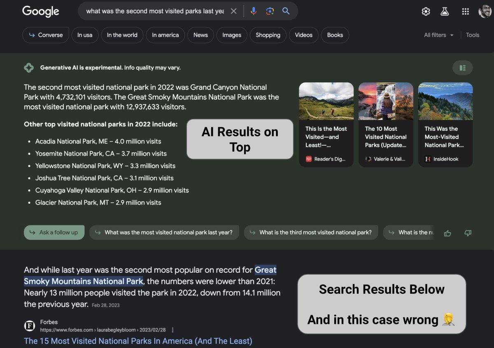Viewport: 494px width, 348px height.
Task: Click 'Joshua Tree National Park, CA' list item
Action: (105, 178)
